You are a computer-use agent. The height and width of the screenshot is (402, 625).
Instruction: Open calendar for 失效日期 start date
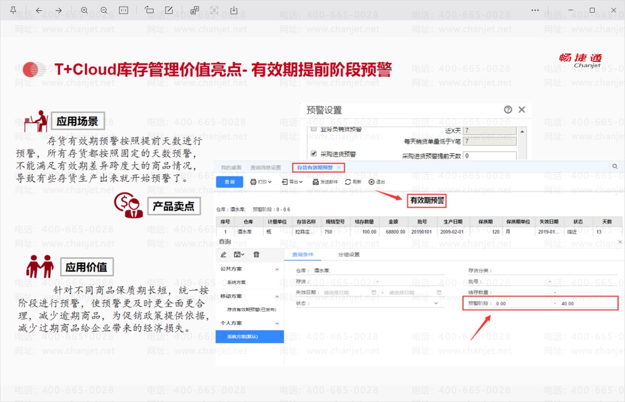[374, 292]
